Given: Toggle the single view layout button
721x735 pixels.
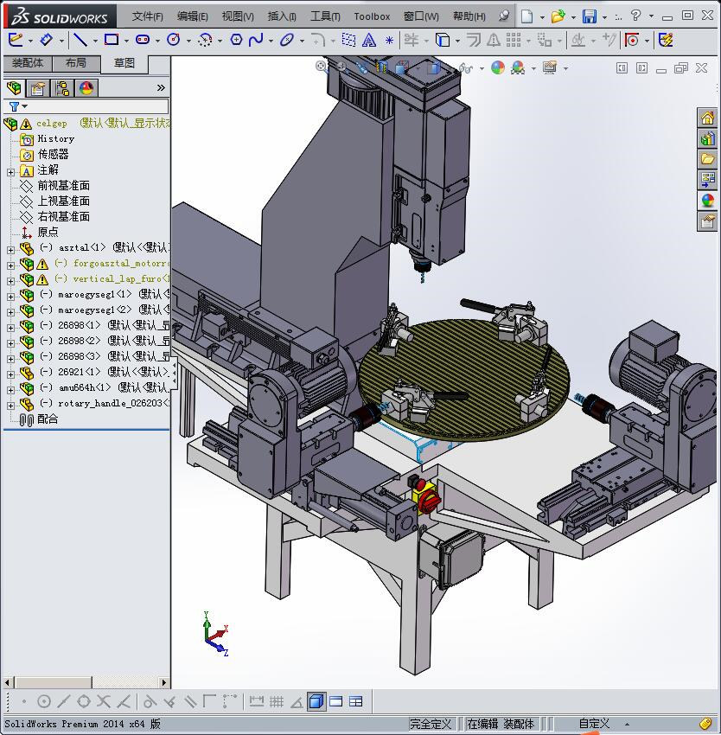Looking at the screenshot, I should 317,702.
